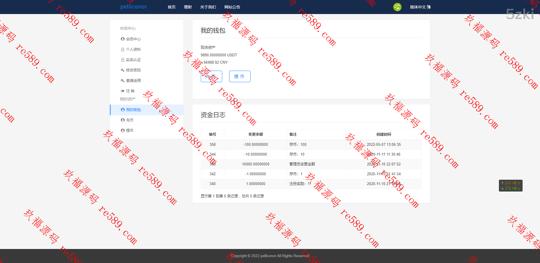Select 充币 in the sidebar menu

point(130,120)
